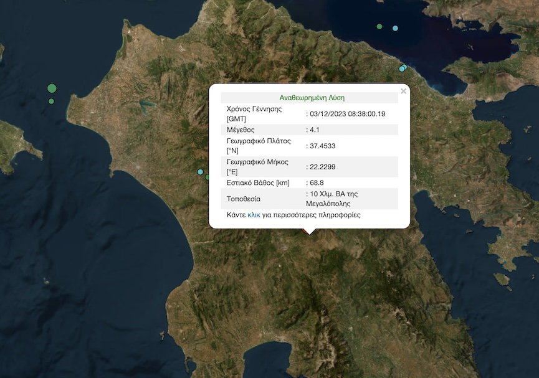Select the green marker in the Corinthian Gulf
This screenshot has height=378, width=539.
point(379,26)
